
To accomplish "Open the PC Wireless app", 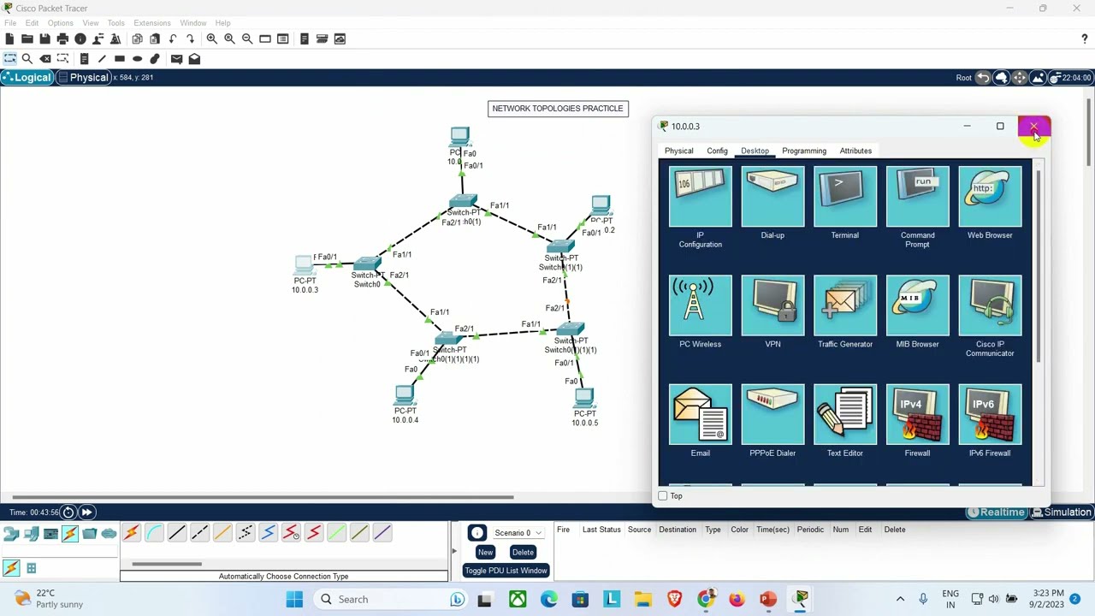I will click(x=701, y=306).
